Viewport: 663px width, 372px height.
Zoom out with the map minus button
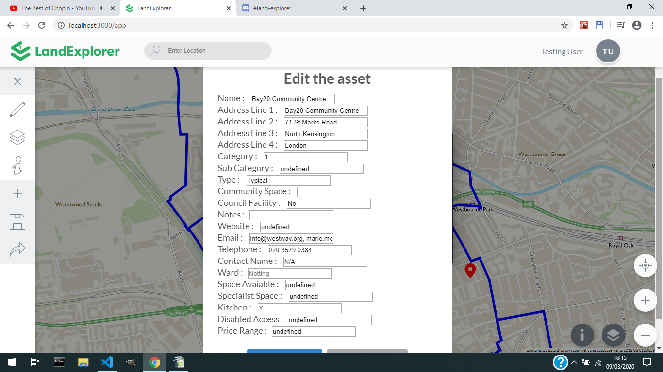pos(645,335)
